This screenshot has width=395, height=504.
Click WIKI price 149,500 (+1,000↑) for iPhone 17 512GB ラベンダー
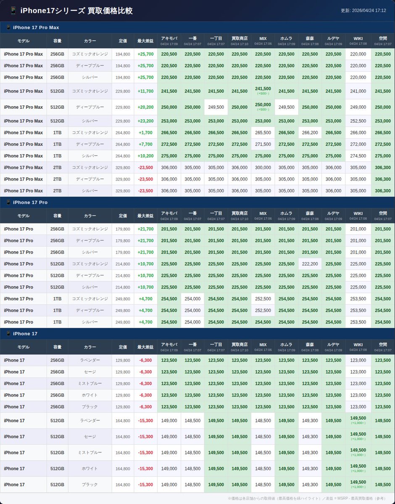coord(358,420)
